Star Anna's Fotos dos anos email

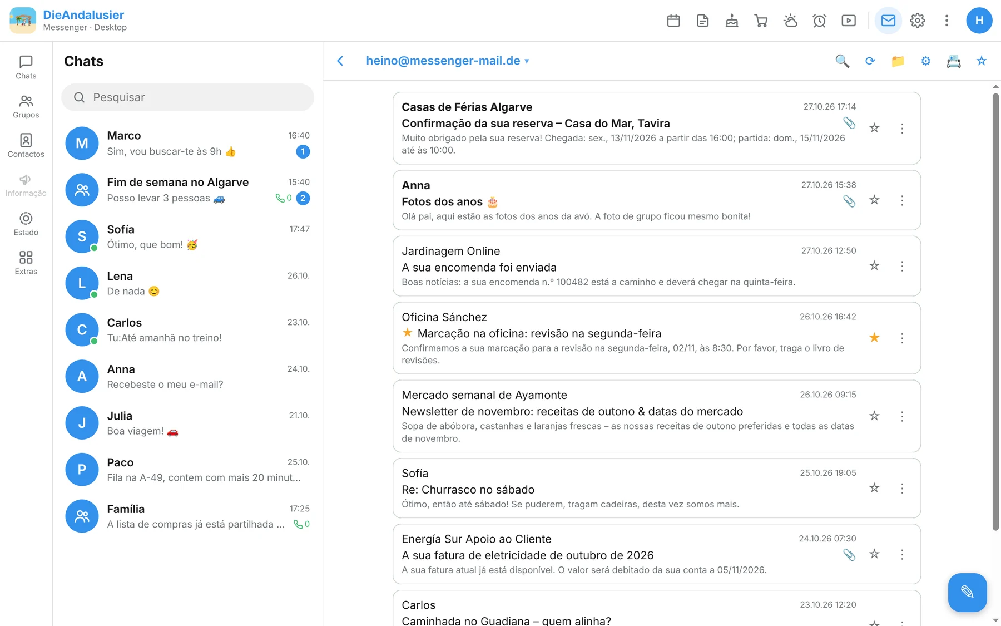pyautogui.click(x=874, y=200)
